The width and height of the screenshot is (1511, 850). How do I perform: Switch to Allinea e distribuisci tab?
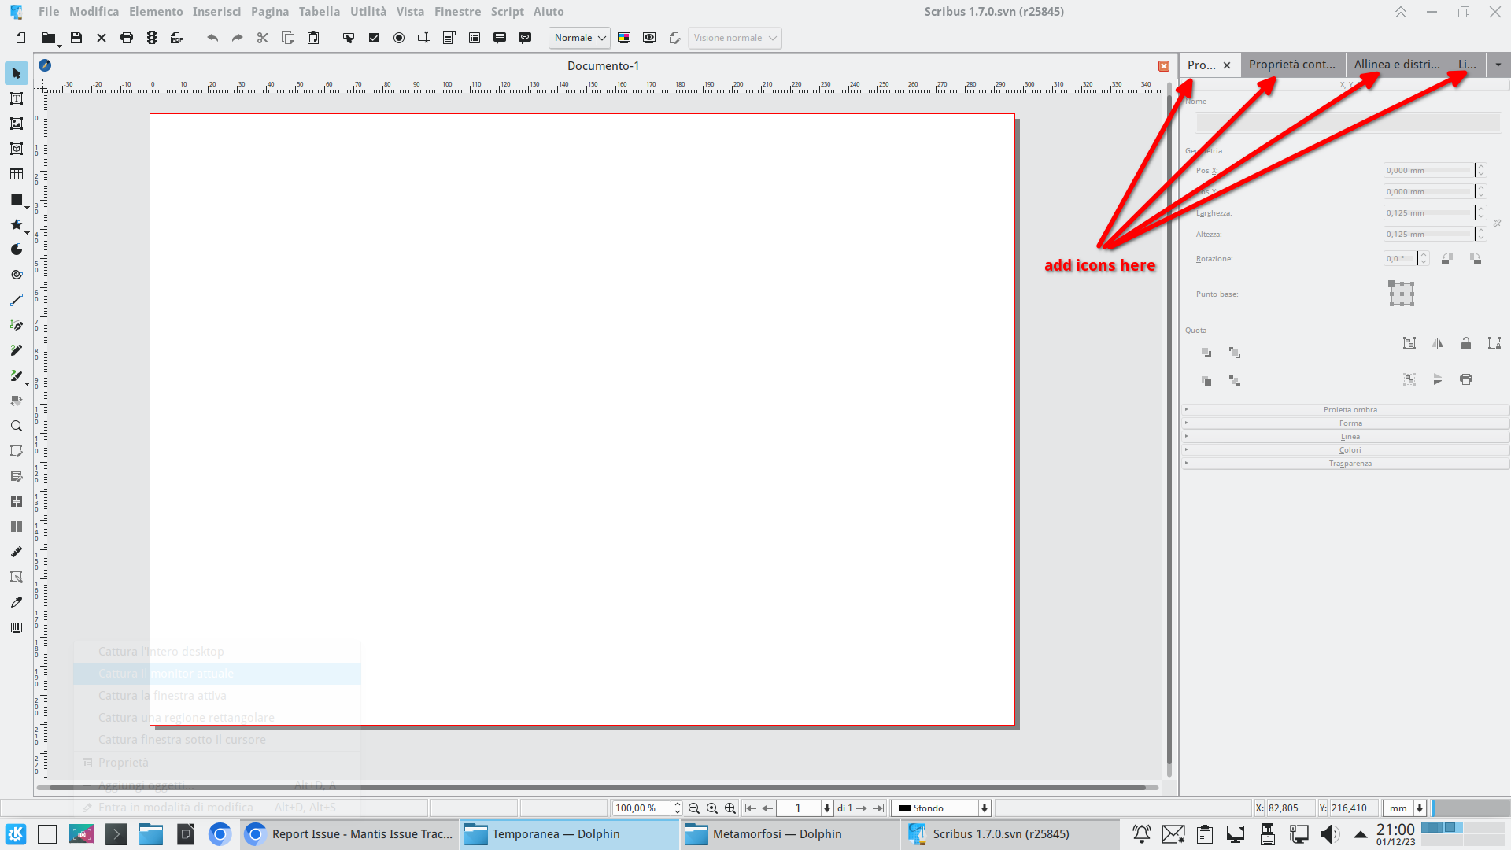coord(1397,65)
